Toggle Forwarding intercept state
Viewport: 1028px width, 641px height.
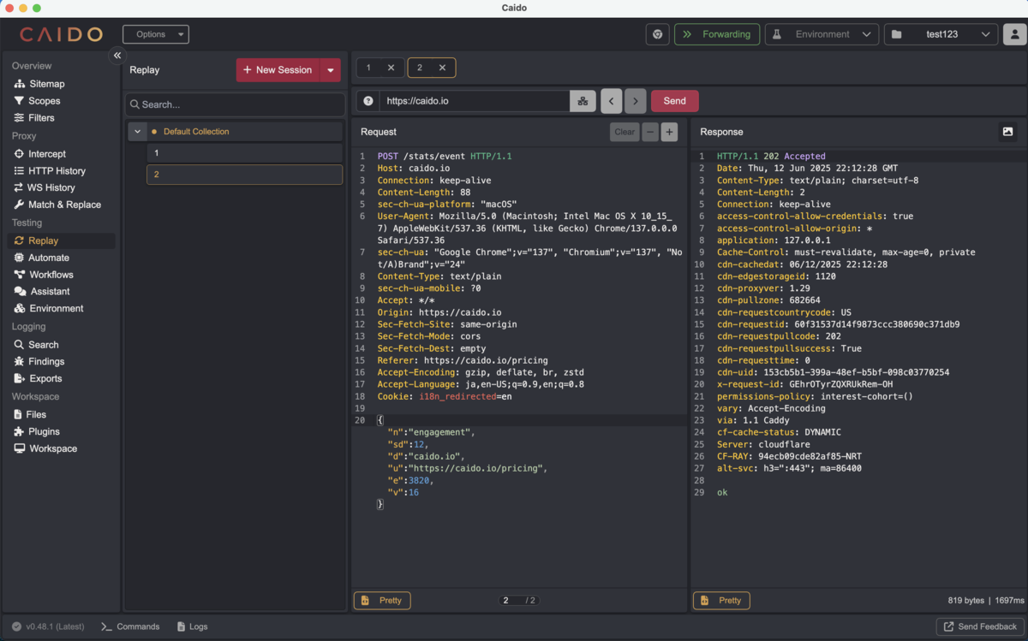point(717,34)
